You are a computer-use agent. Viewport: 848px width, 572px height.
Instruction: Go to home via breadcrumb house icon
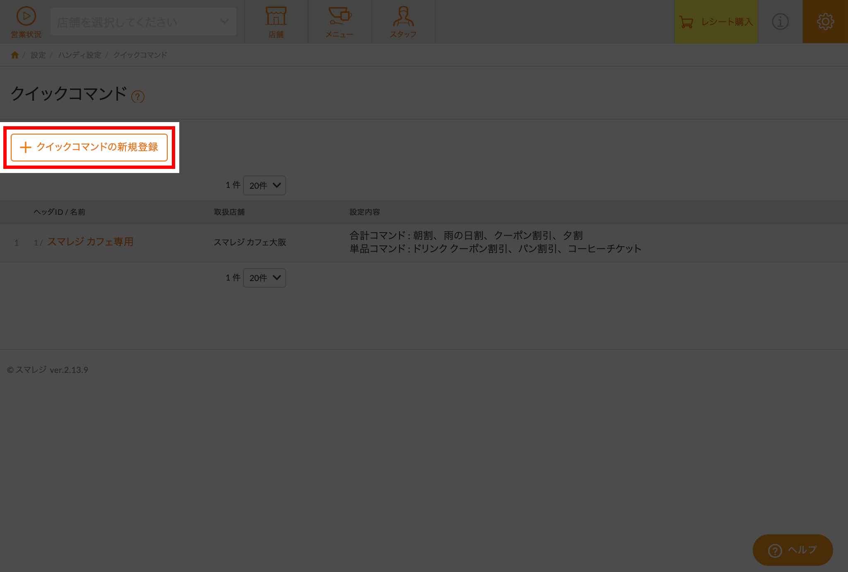[15, 55]
